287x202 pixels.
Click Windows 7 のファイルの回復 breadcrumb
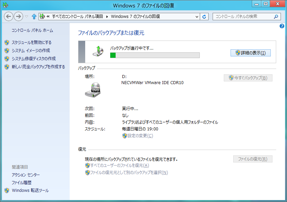click(x=136, y=17)
